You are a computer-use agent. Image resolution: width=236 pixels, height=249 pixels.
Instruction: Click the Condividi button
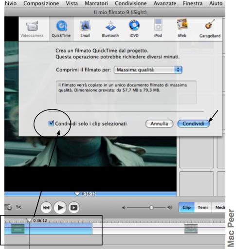[x=193, y=124]
